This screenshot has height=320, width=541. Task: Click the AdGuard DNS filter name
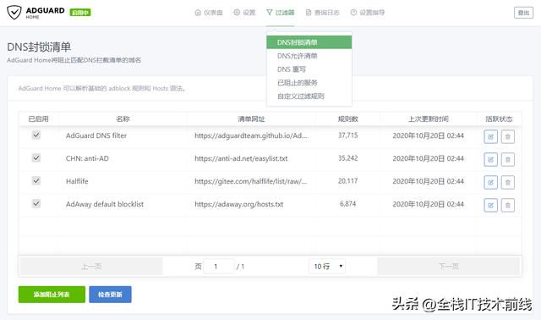click(96, 135)
